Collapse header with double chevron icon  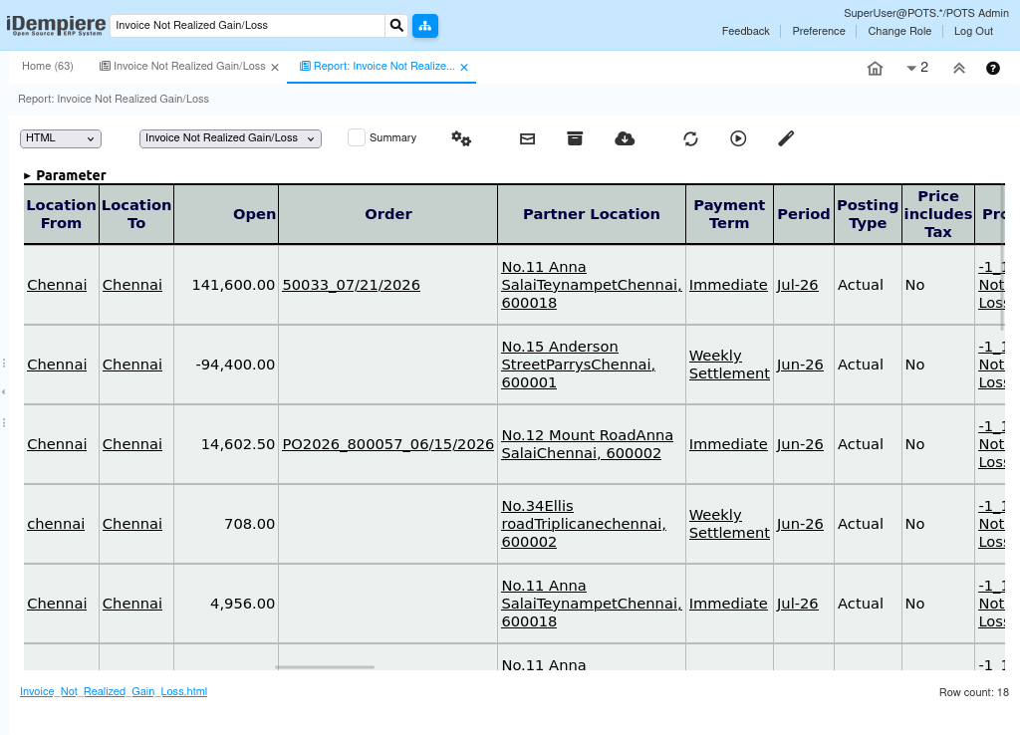959,69
